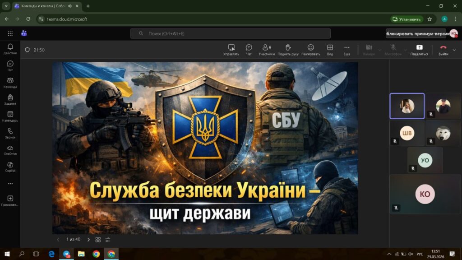Screen dimensions: 462x260
Task: Leave the meeting with the red button
Action: pos(443,49)
